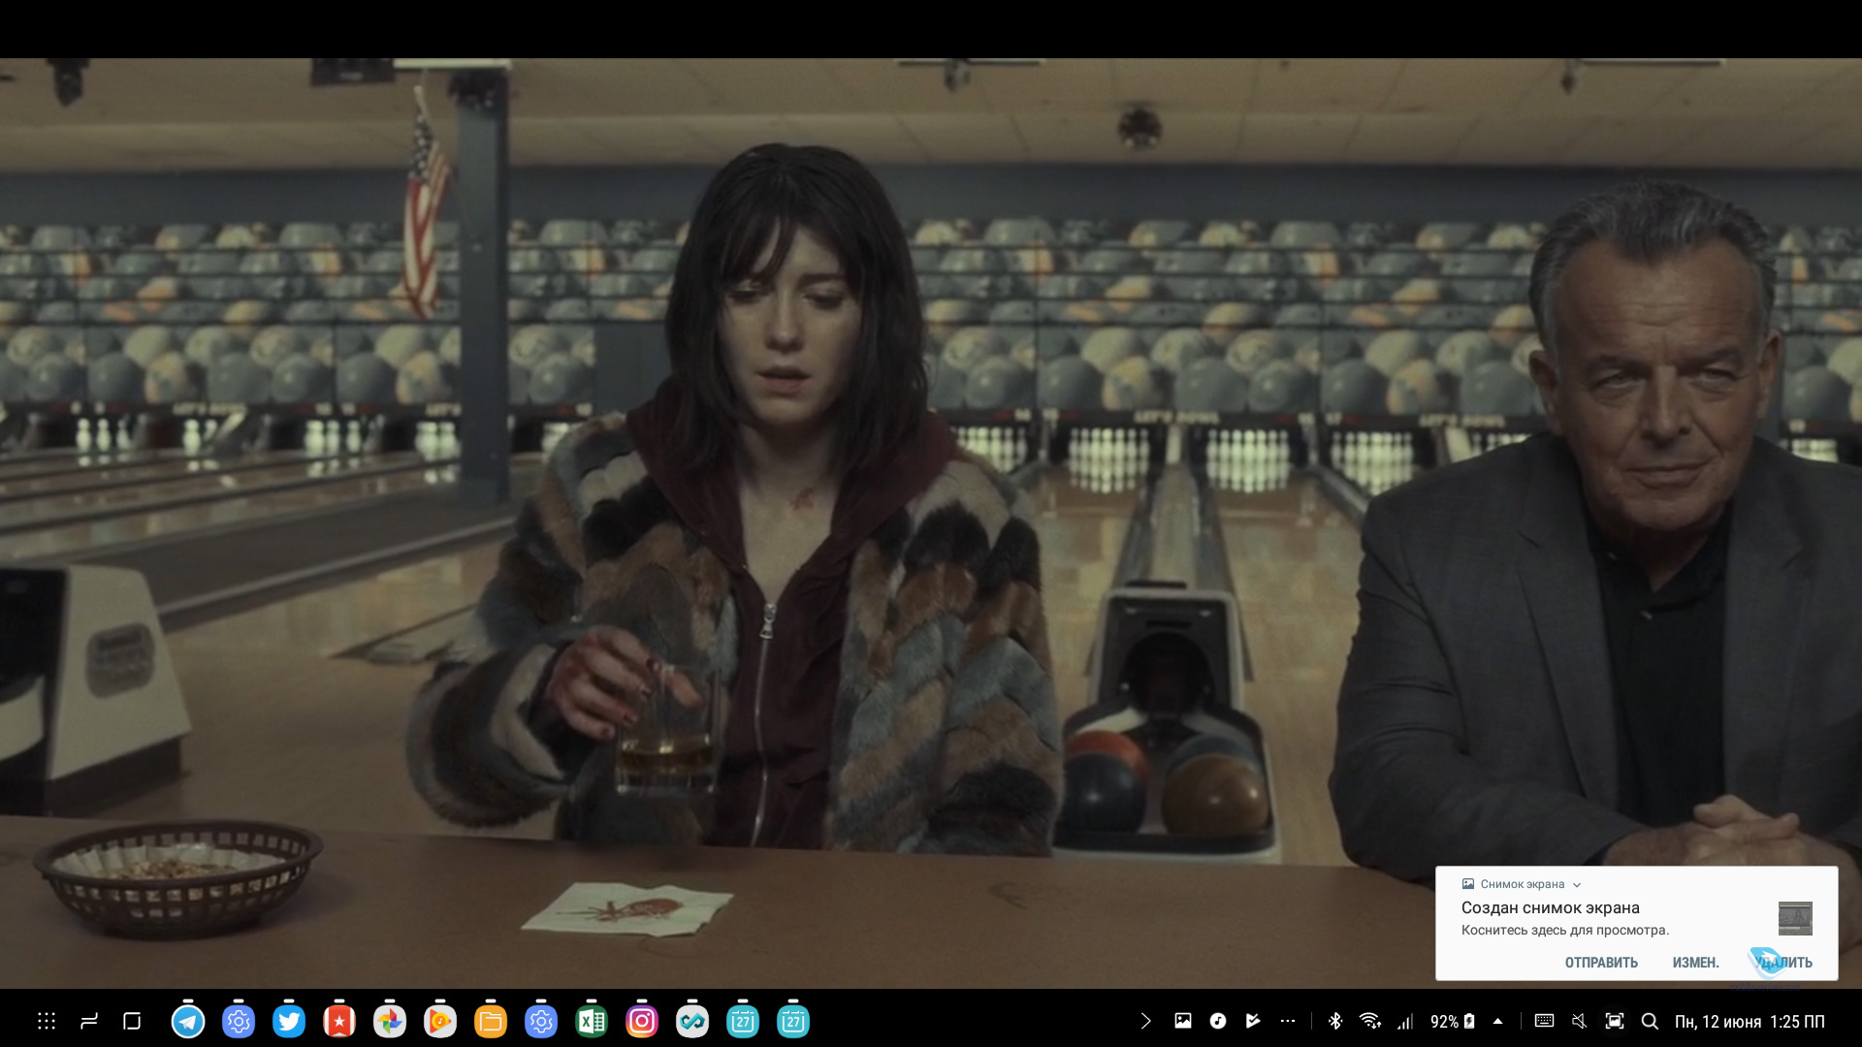The height and width of the screenshot is (1047, 1862).
Task: Click the 92% battery indicator
Action: tap(1452, 1021)
